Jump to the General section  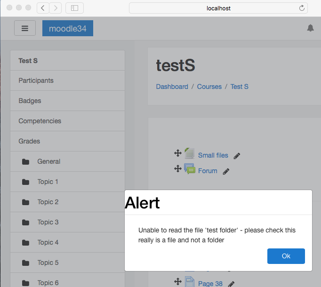click(68, 161)
